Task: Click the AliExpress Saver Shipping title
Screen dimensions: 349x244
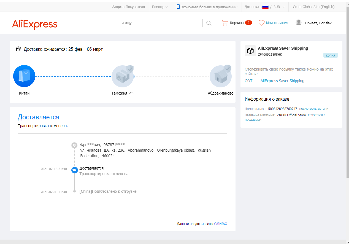Action: [283, 48]
